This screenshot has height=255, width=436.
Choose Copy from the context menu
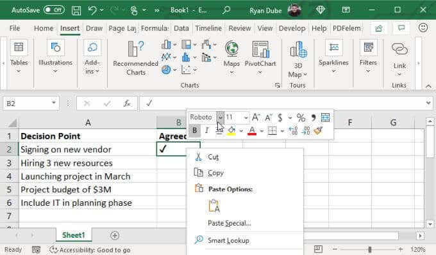(x=216, y=173)
